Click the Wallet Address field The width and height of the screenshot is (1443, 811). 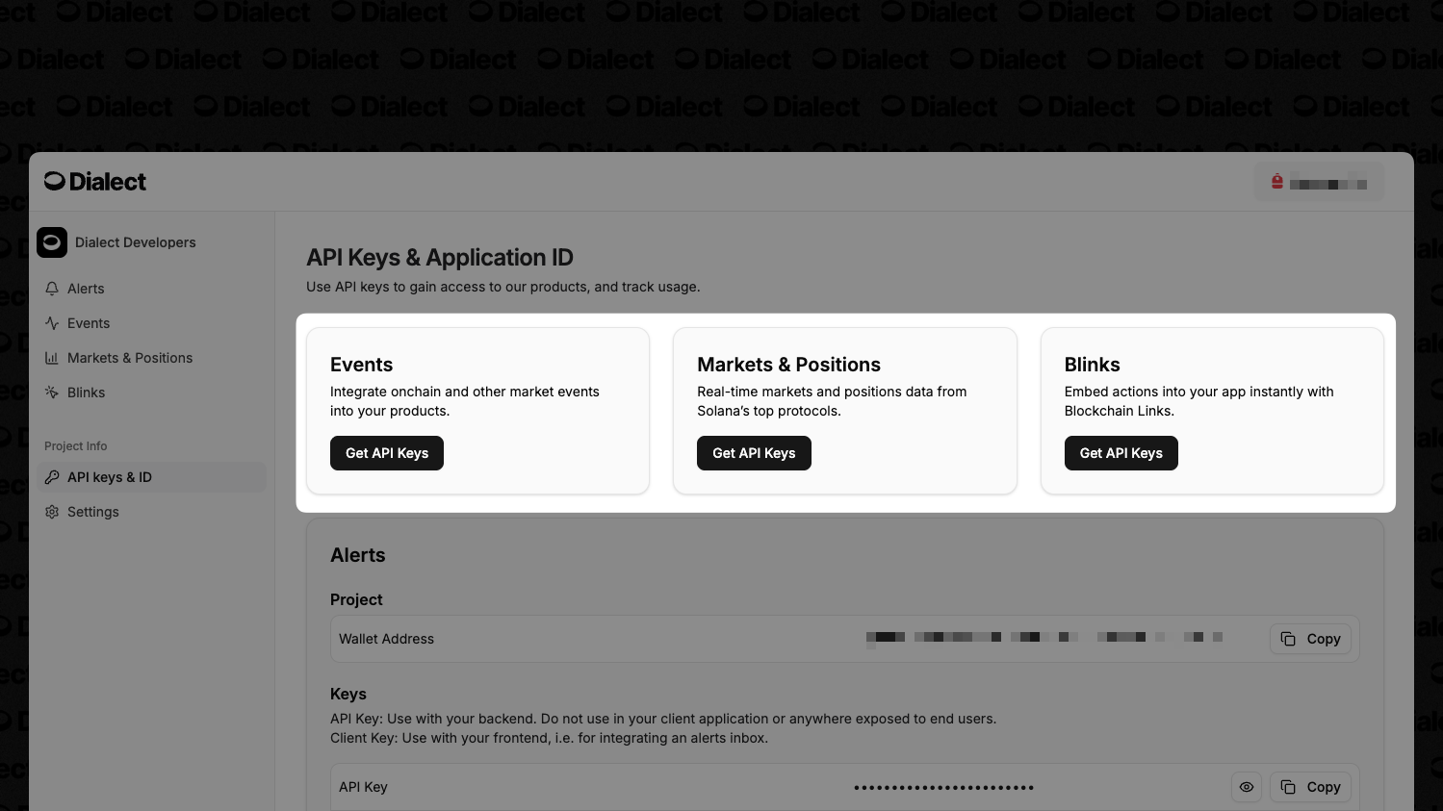click(844, 639)
